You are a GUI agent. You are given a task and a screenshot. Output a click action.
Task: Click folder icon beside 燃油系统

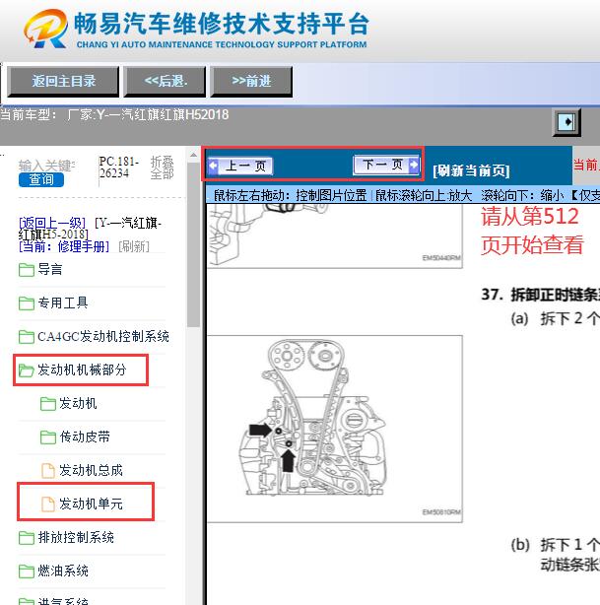[x=27, y=571]
